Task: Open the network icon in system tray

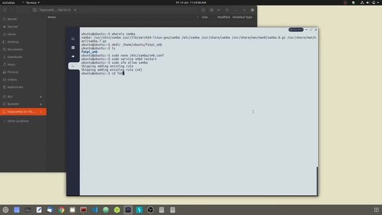Action: point(362,2)
